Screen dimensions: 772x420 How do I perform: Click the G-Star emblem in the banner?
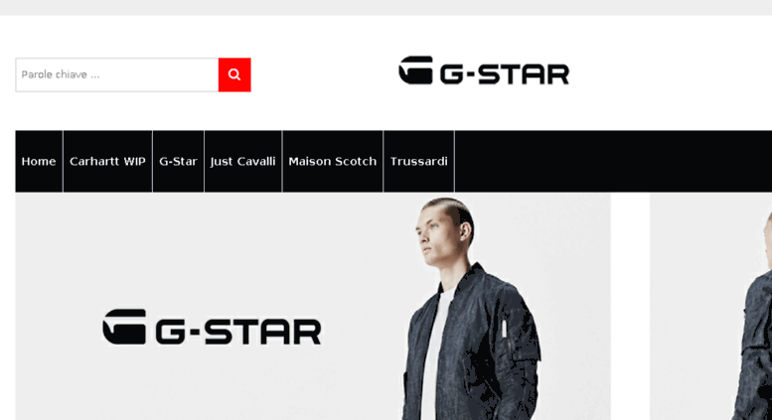124,327
